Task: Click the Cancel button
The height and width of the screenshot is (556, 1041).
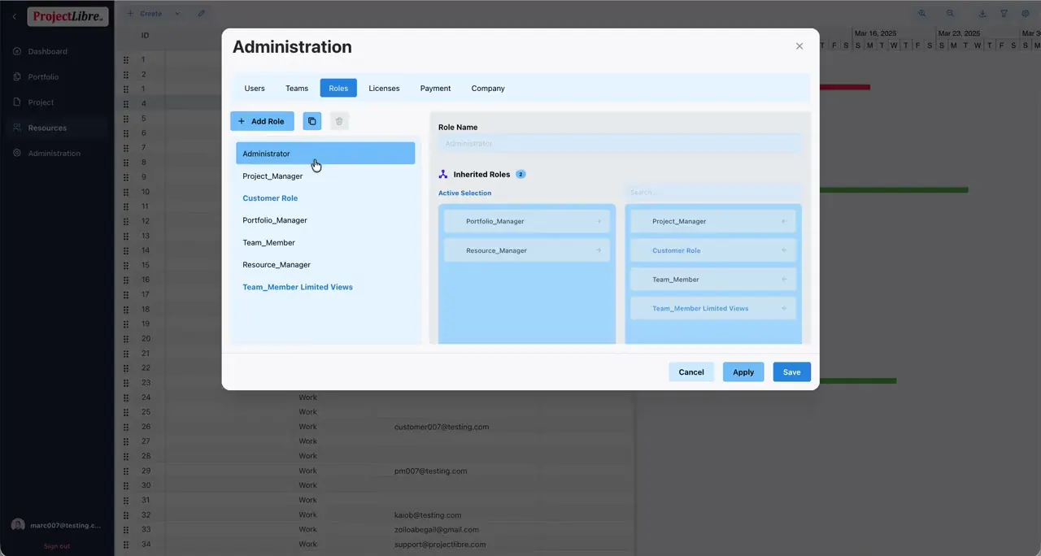Action: (x=691, y=371)
